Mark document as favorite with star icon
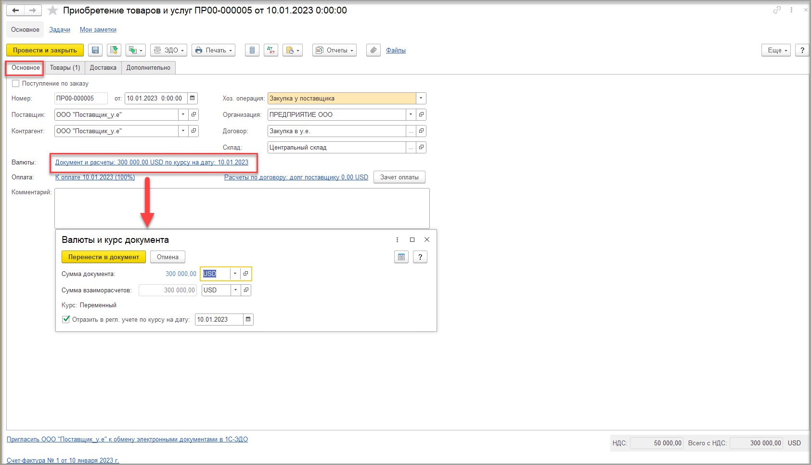811x465 pixels. click(x=53, y=11)
